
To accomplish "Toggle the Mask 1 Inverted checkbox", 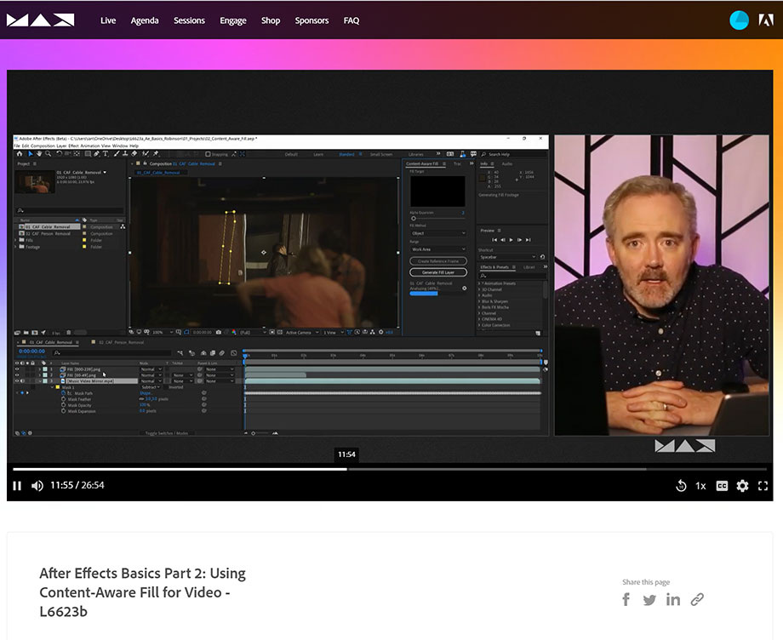I will click(x=166, y=387).
